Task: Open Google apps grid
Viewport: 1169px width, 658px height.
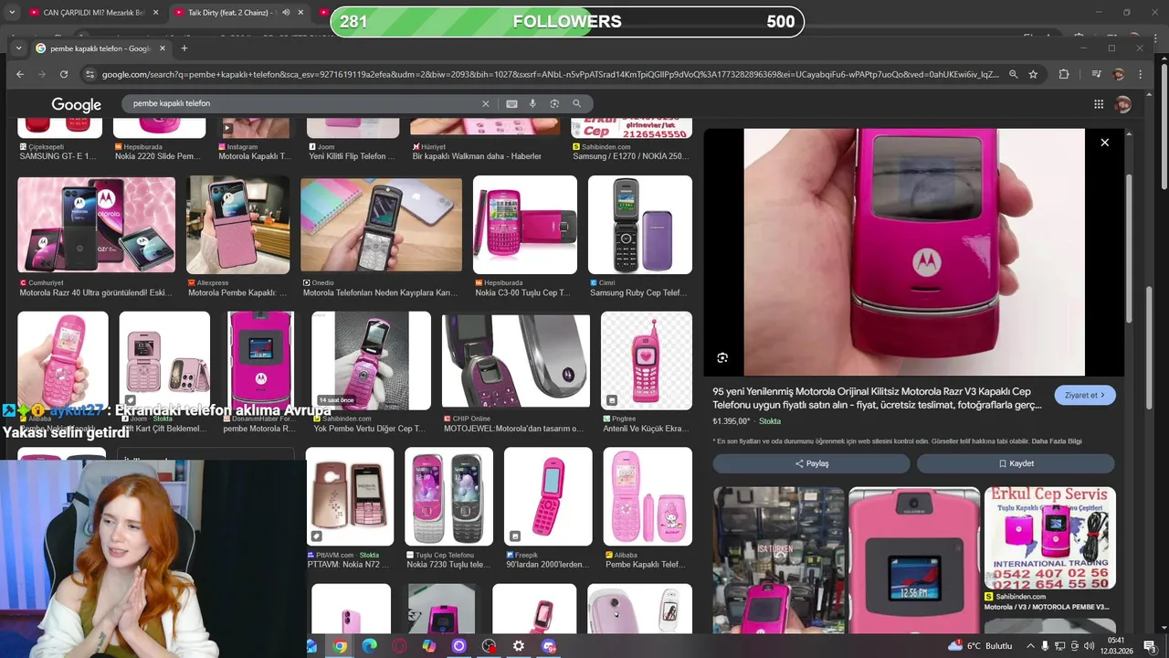Action: tap(1099, 104)
